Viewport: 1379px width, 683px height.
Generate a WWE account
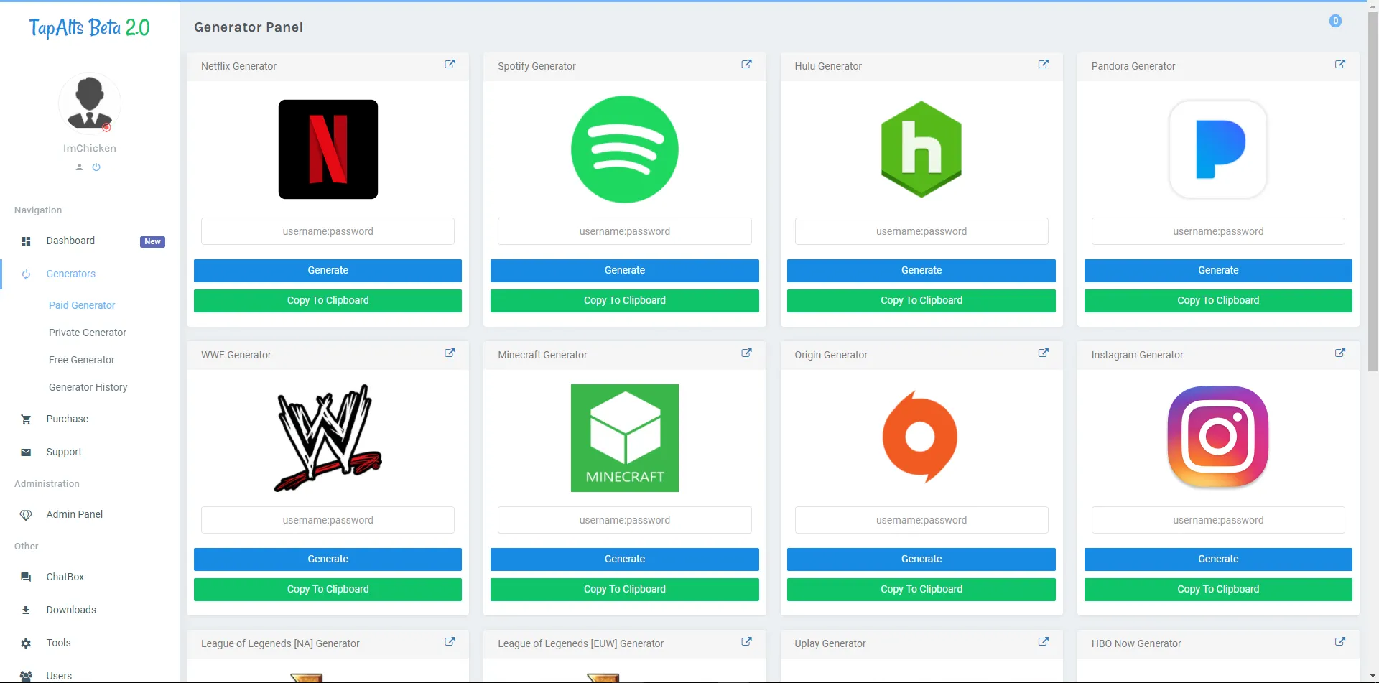coord(328,559)
